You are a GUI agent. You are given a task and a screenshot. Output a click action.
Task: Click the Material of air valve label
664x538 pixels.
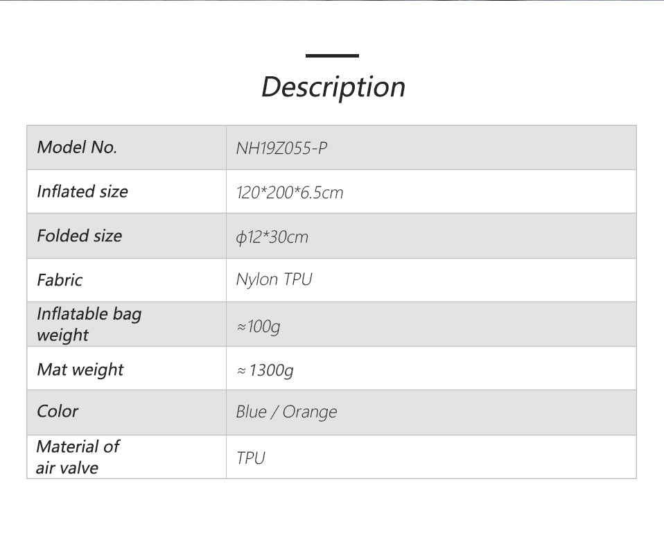tap(77, 456)
